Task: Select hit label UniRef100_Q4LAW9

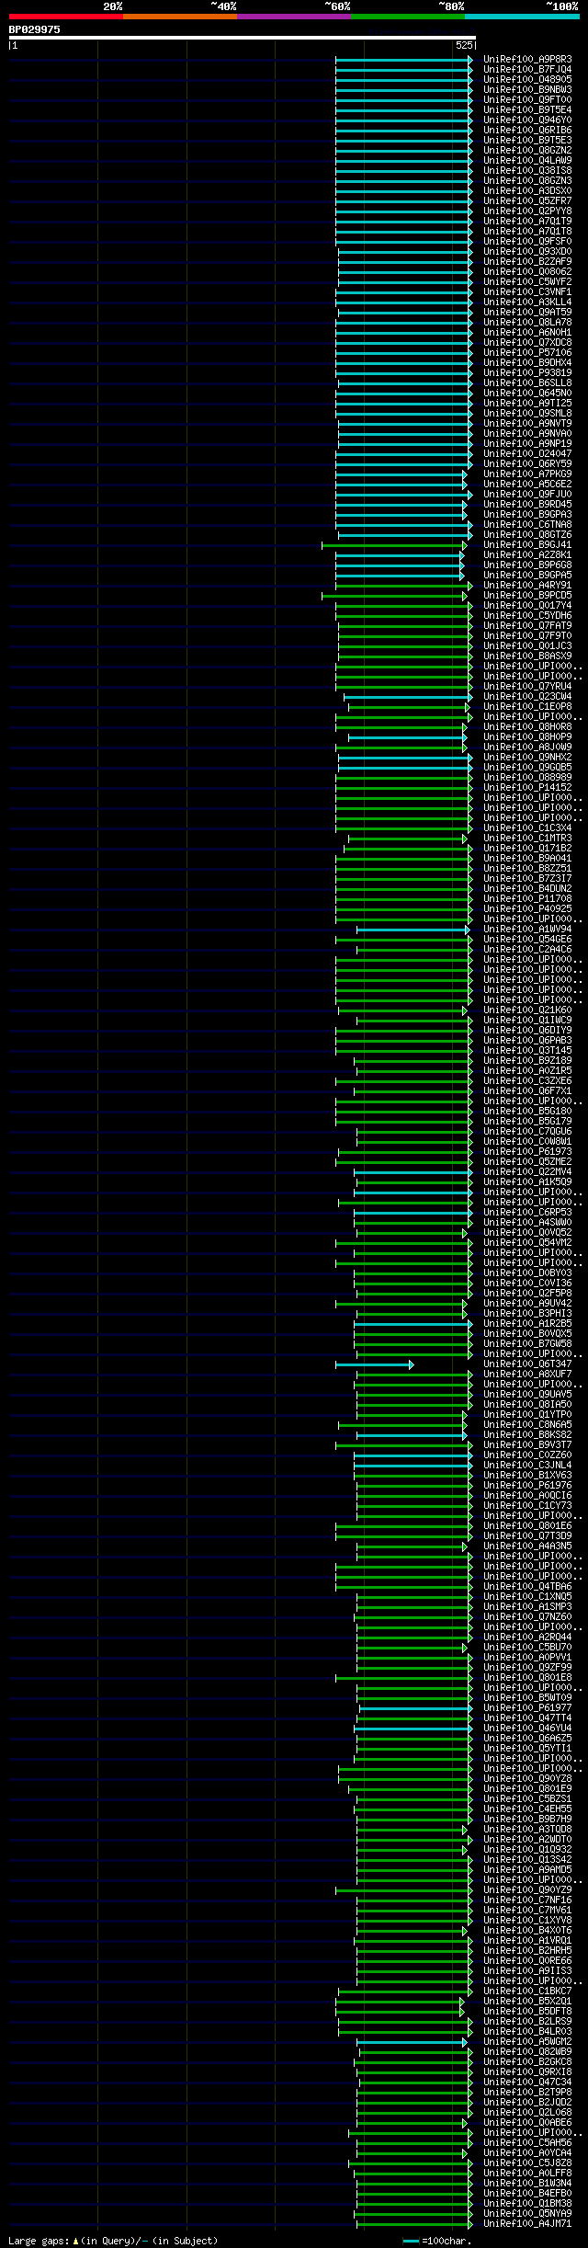Action: [x=527, y=161]
